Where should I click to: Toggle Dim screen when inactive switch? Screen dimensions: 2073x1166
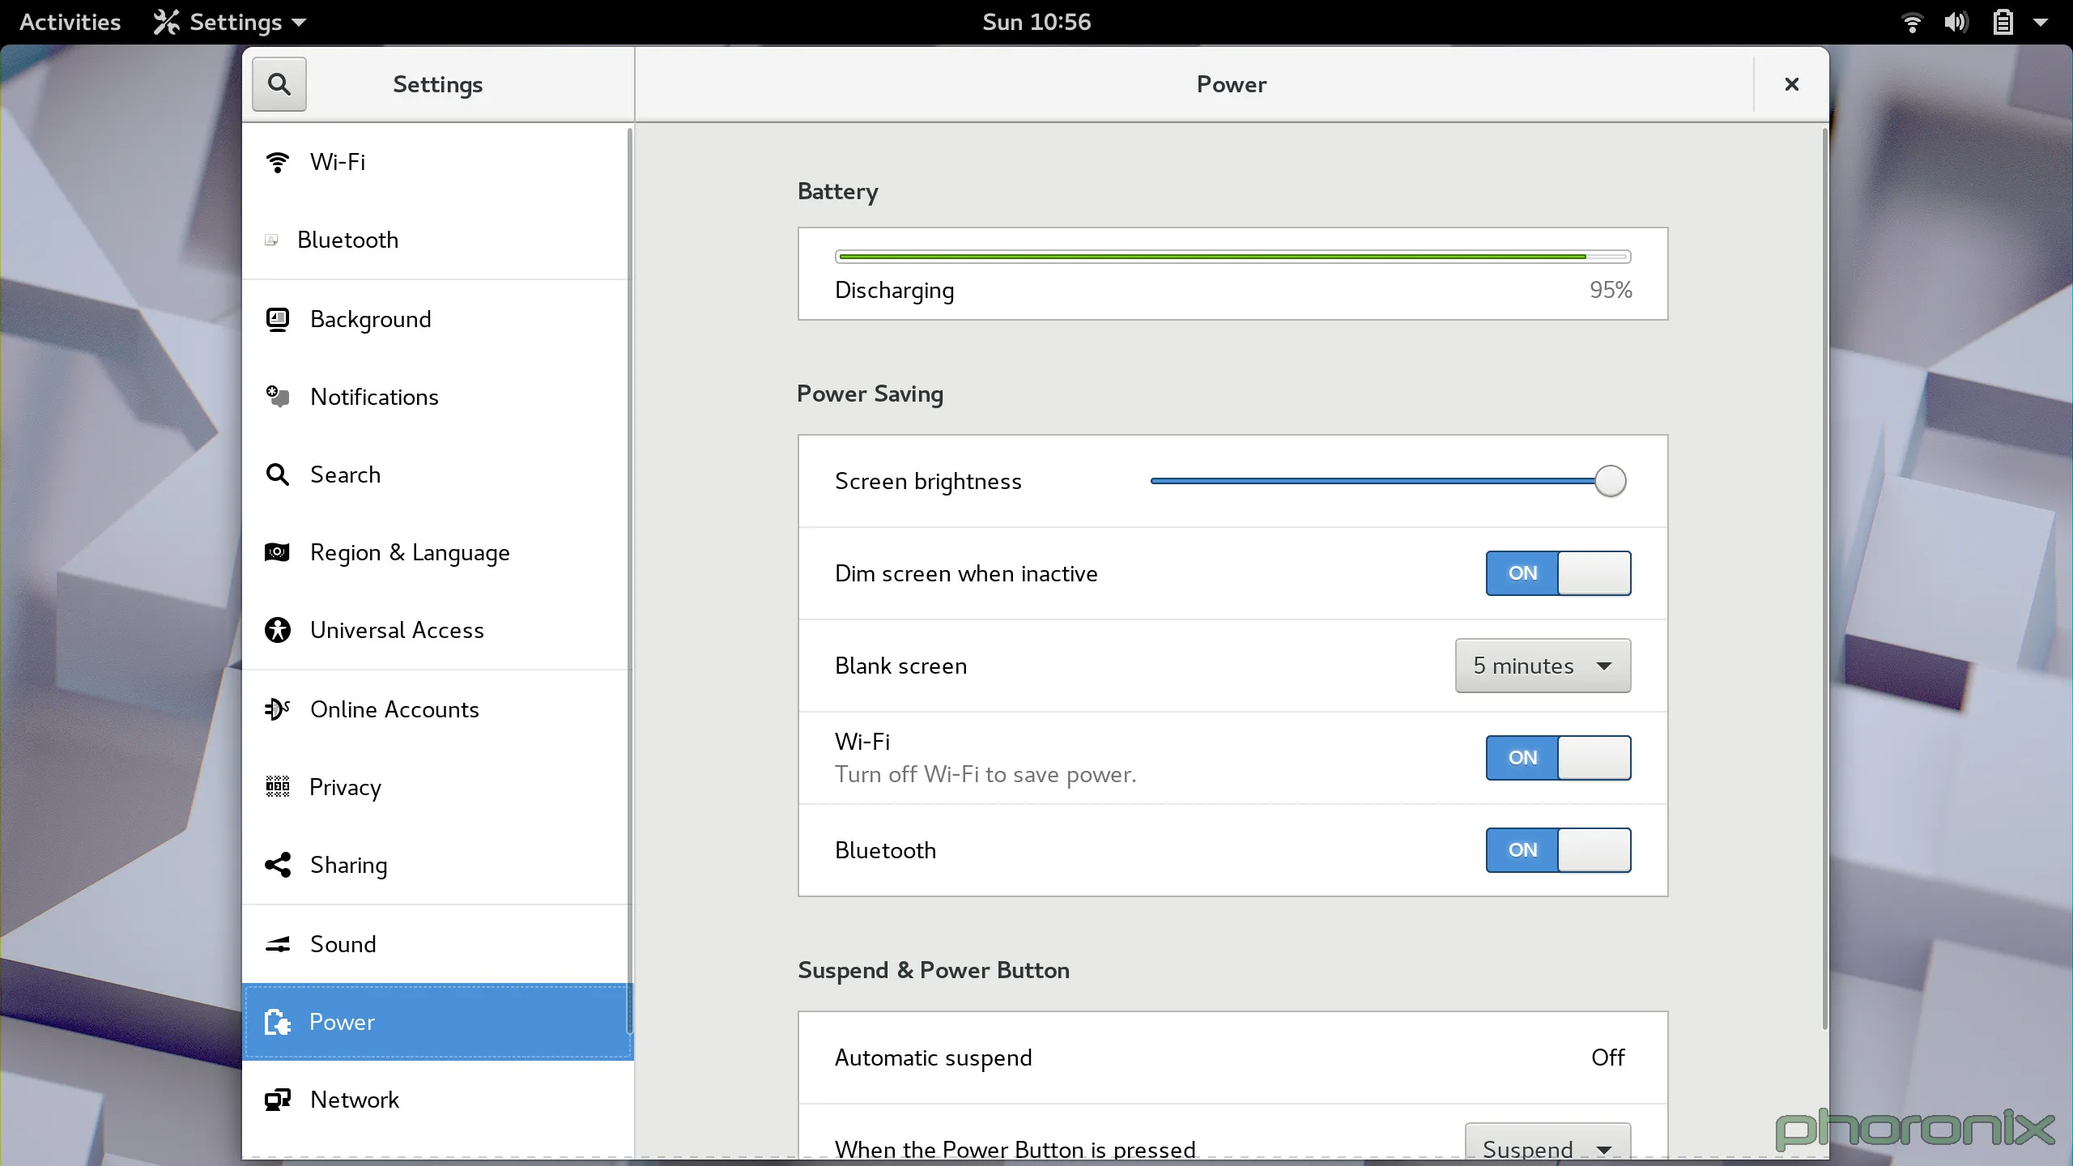pos(1558,573)
